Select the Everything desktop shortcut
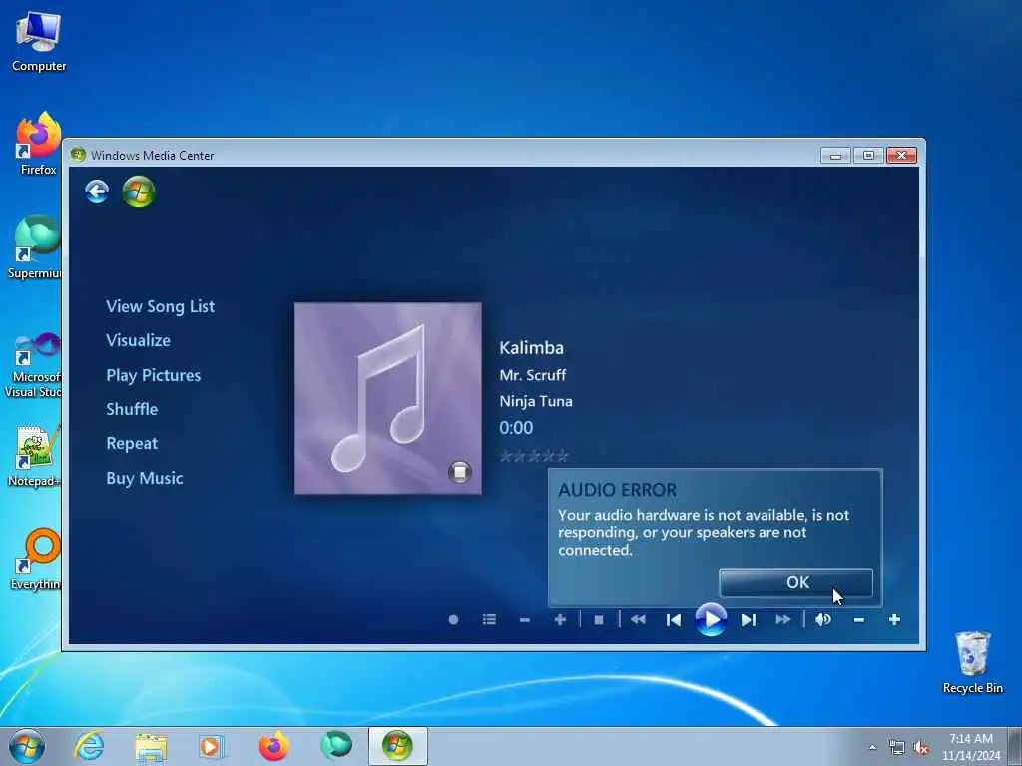This screenshot has width=1022, height=766. click(x=37, y=559)
